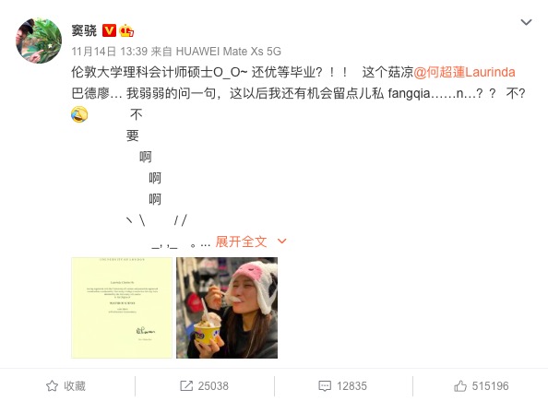Open the diploma certificate thumbnail
This screenshot has width=548, height=401.
tap(122, 308)
